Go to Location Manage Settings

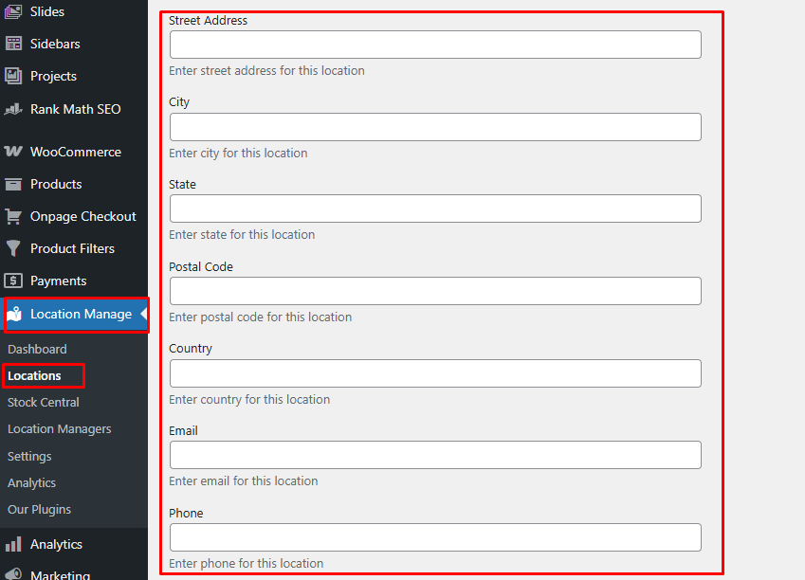(29, 456)
